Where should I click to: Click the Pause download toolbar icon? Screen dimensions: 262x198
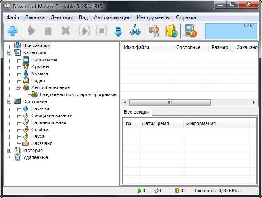pos(48,31)
